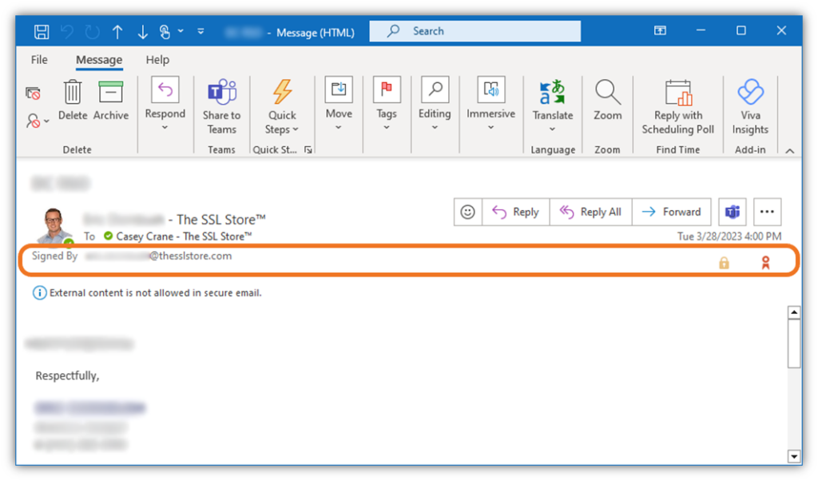Image resolution: width=818 pixels, height=481 pixels.
Task: Click the Undo arrow in title bar
Action: coord(67,32)
